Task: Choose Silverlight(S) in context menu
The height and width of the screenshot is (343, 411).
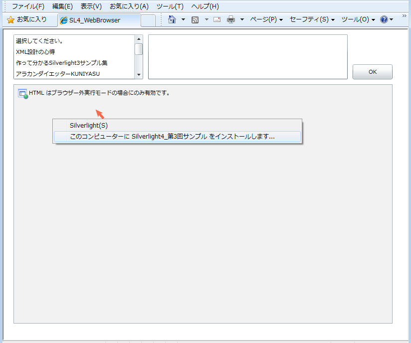Action: [x=177, y=126]
